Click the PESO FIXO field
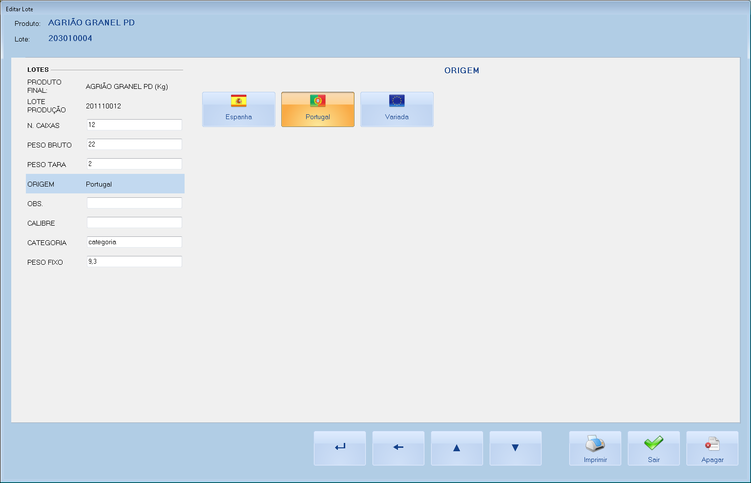This screenshot has width=751, height=483. [134, 262]
